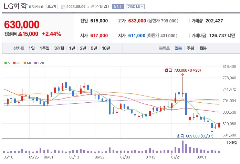The height and width of the screenshot is (164, 240).
Task: Click the current price 630,000
Action: point(22,24)
